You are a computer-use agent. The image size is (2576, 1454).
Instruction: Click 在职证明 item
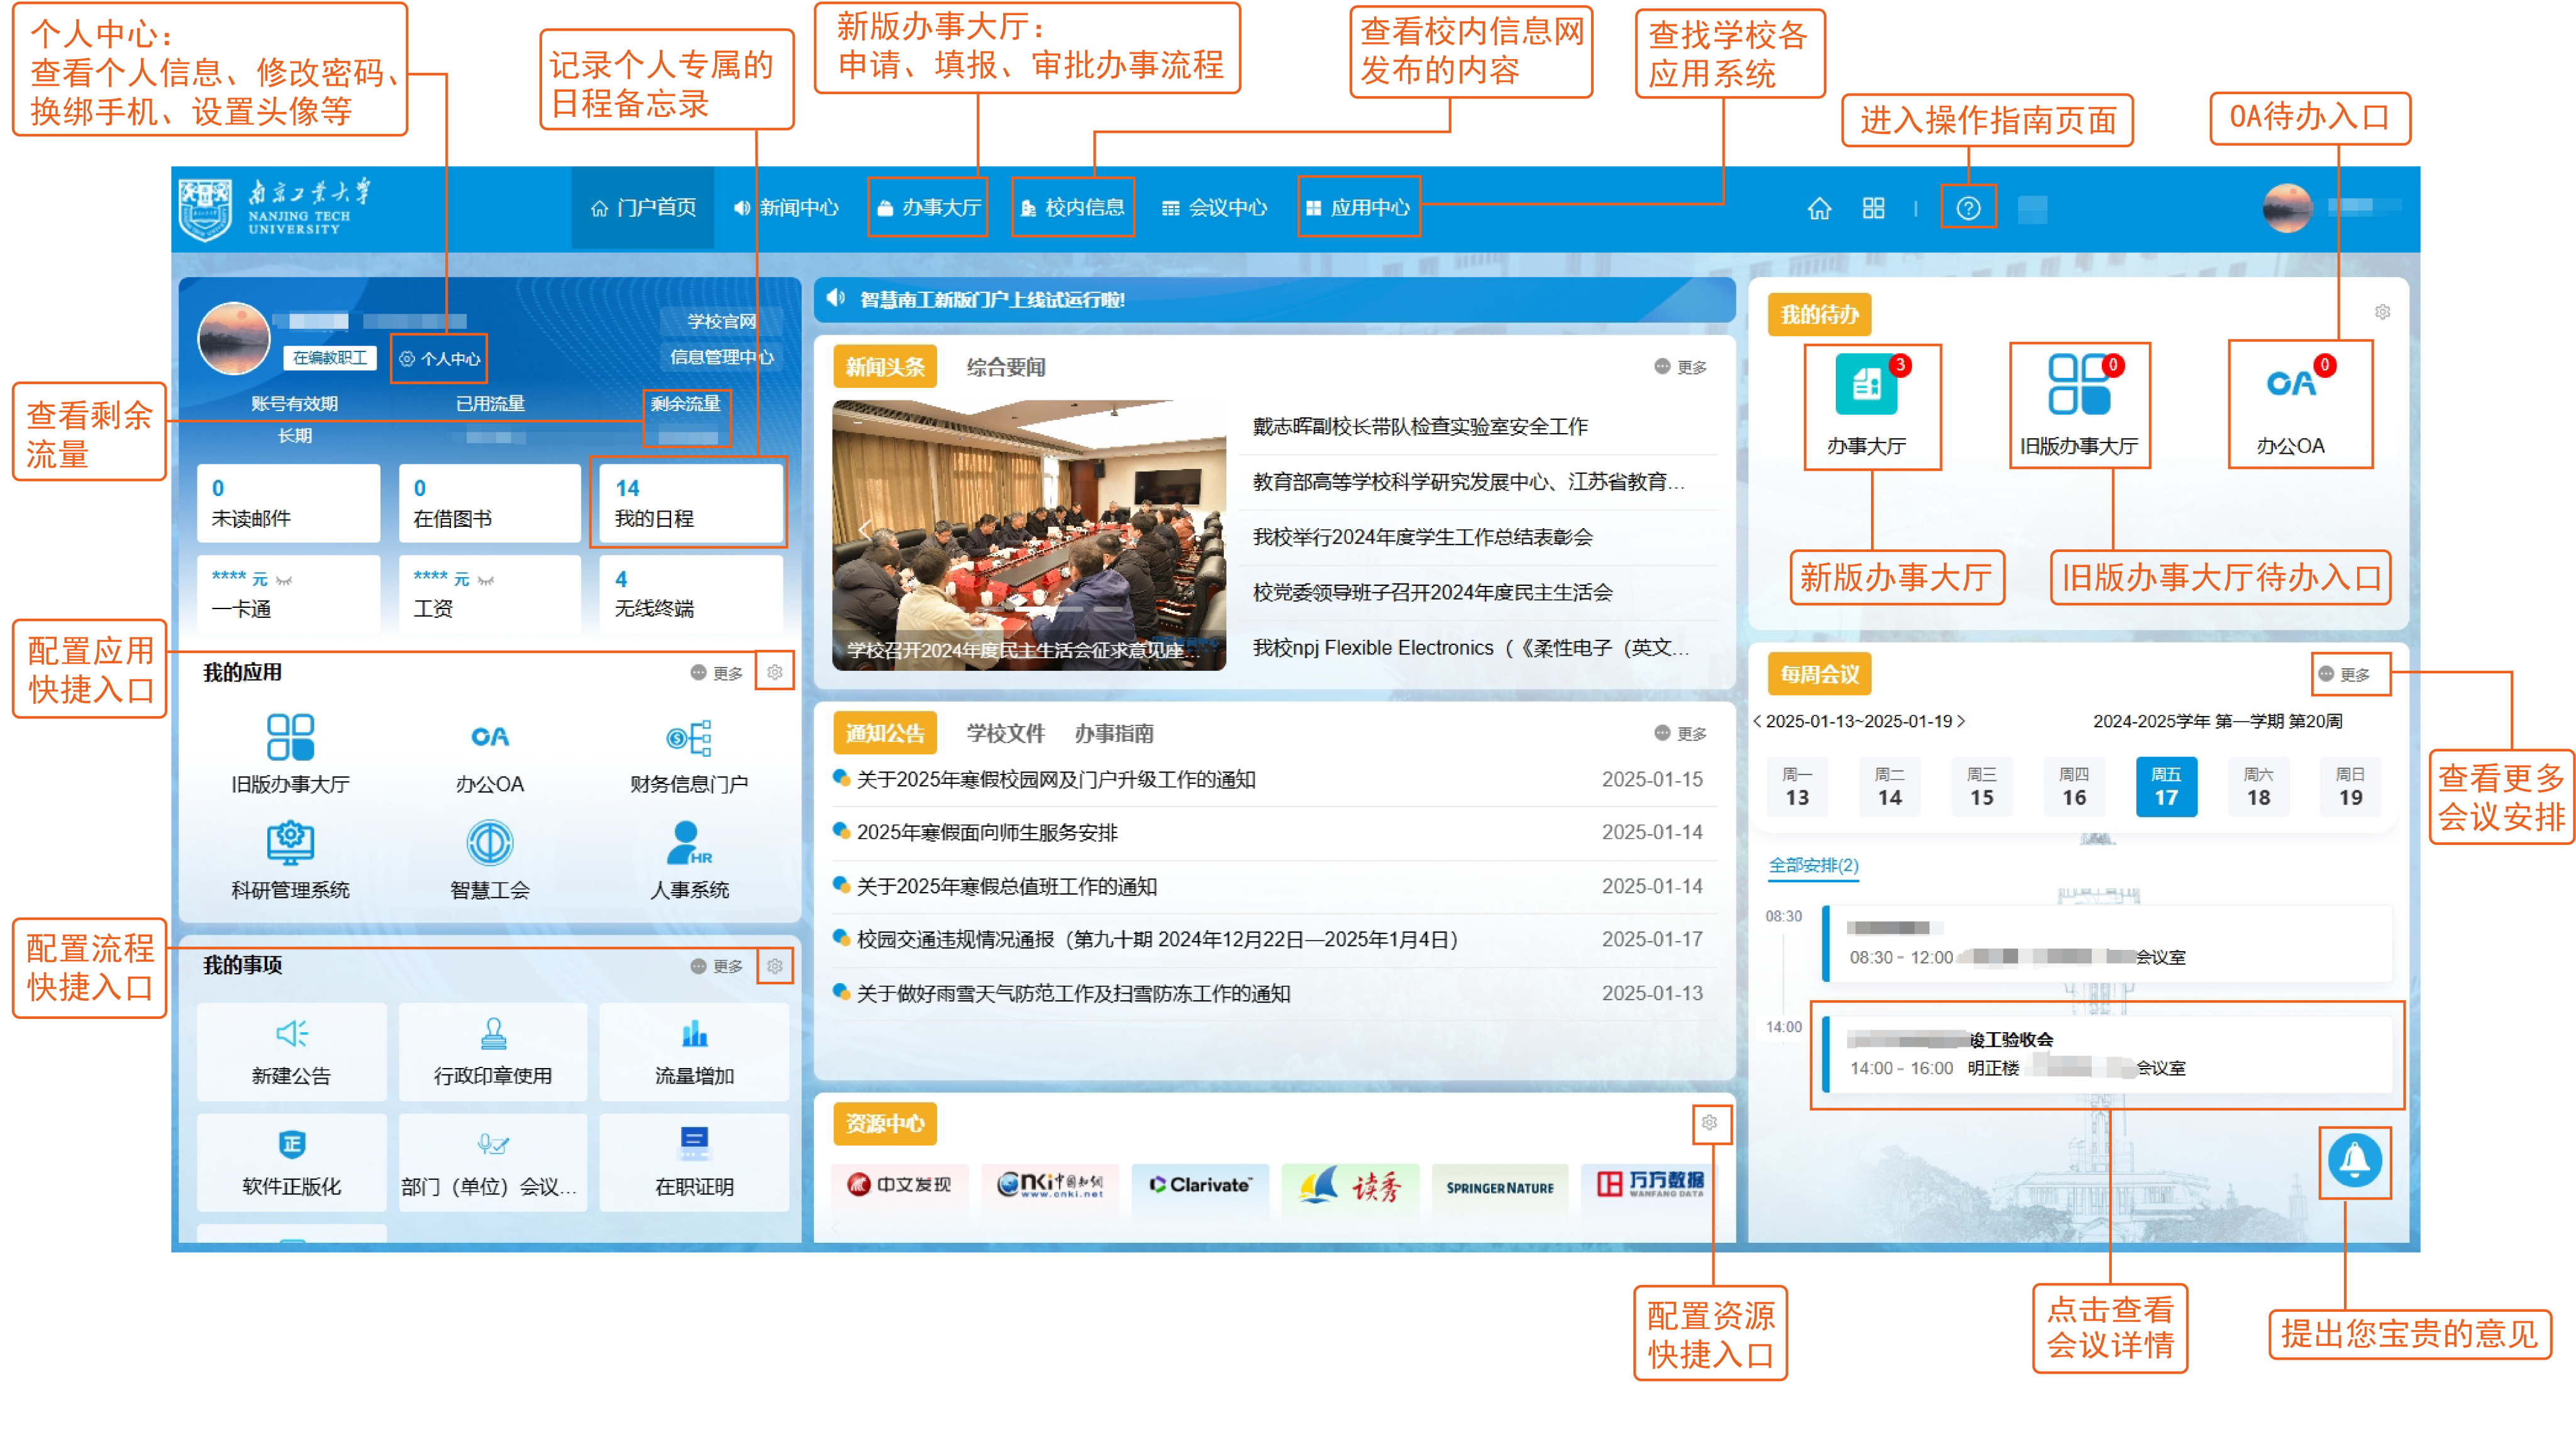(x=694, y=1162)
